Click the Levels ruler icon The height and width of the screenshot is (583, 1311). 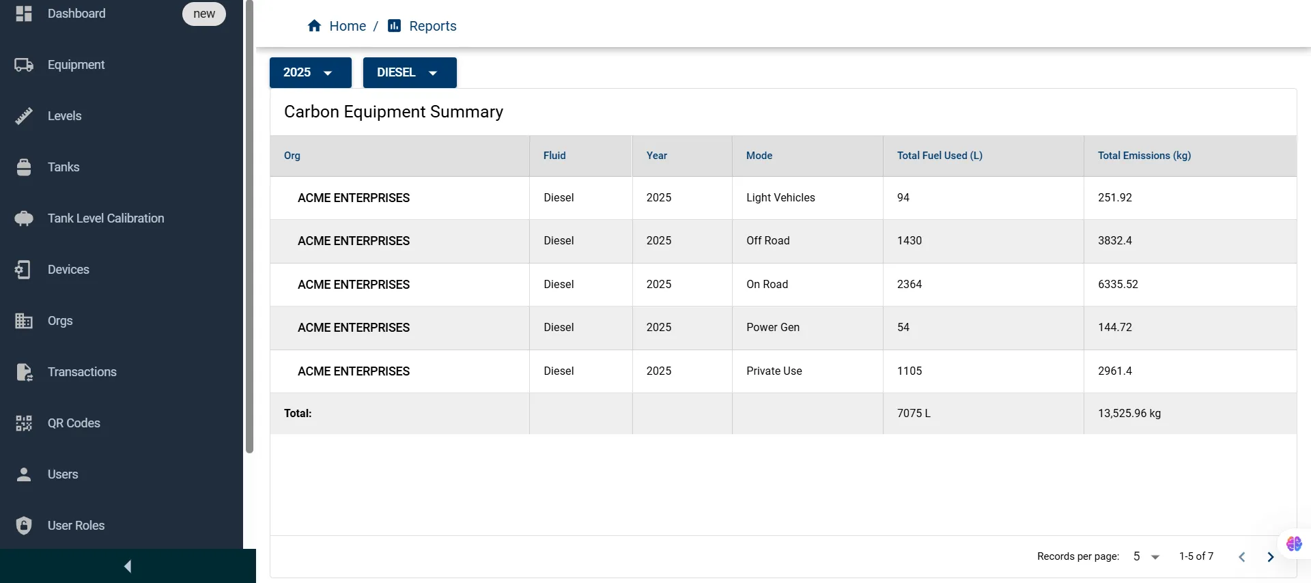coord(24,116)
